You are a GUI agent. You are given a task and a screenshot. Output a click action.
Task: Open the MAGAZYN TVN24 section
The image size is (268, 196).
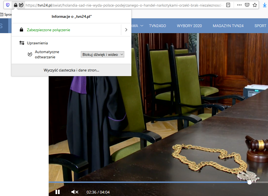tap(228, 26)
